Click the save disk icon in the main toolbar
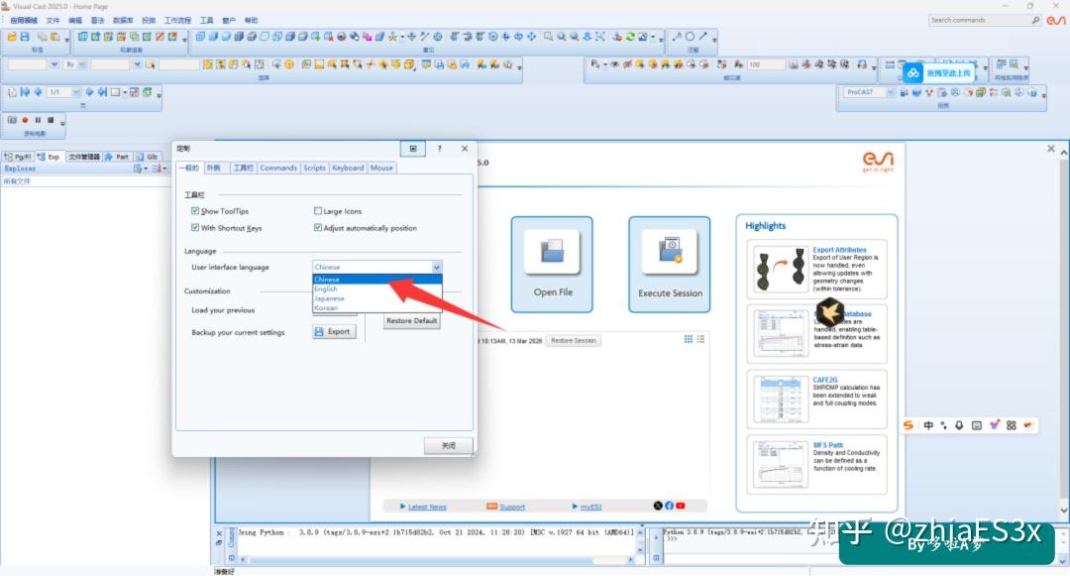The height and width of the screenshot is (576, 1070). tap(25, 37)
